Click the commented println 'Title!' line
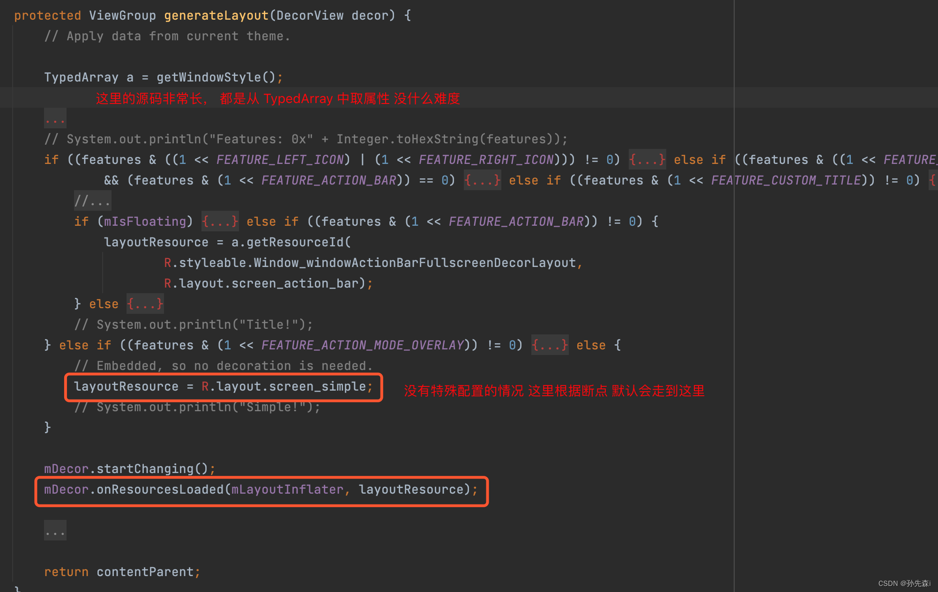 (x=194, y=325)
